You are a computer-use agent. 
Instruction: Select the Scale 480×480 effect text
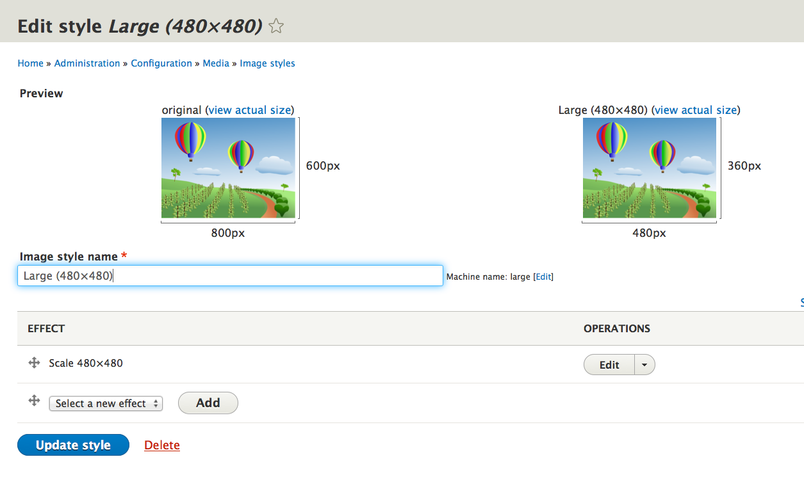click(86, 363)
